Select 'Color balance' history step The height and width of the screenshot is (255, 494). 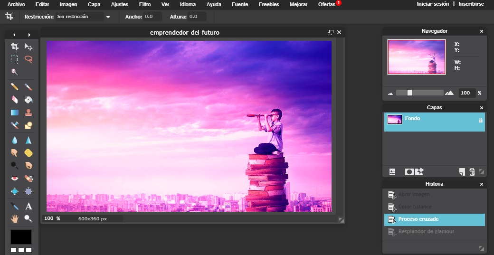[415, 207]
